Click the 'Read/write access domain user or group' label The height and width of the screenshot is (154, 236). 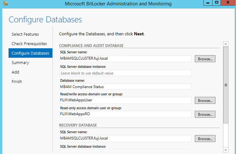[91, 94]
